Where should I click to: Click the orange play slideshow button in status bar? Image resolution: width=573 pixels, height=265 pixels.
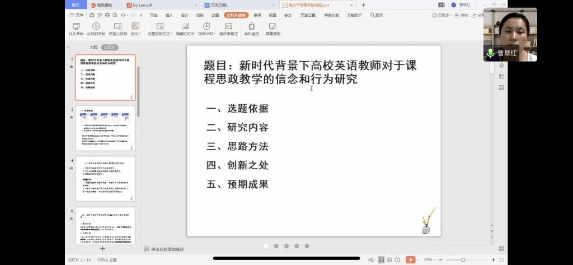(411, 260)
